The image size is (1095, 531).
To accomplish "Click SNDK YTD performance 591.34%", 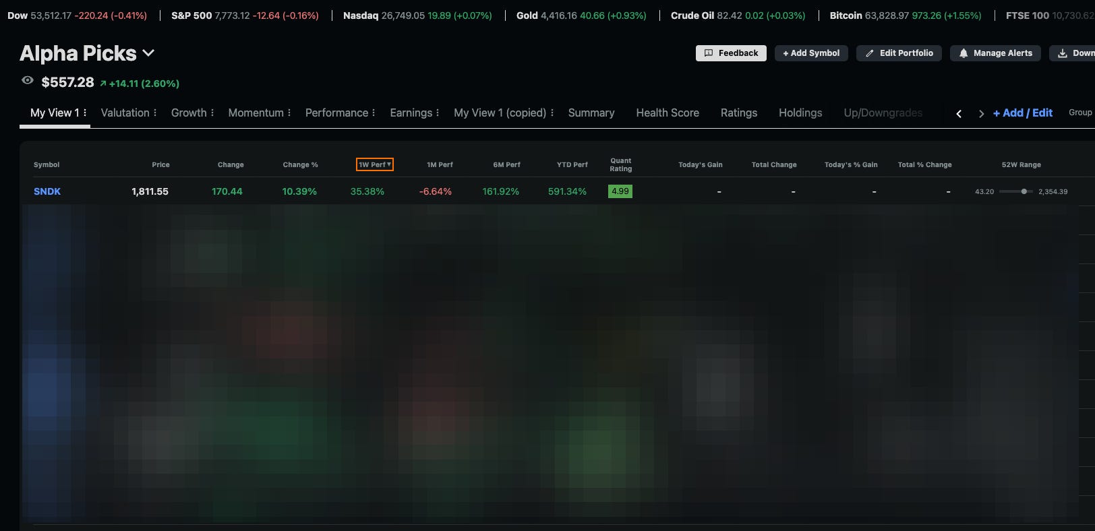I will [x=568, y=191].
